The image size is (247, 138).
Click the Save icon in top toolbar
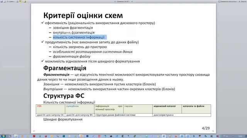(2, 2)
